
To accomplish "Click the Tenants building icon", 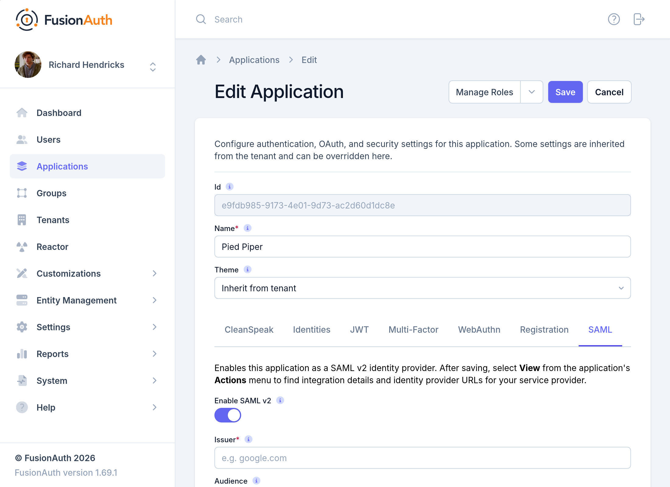I will [x=22, y=220].
